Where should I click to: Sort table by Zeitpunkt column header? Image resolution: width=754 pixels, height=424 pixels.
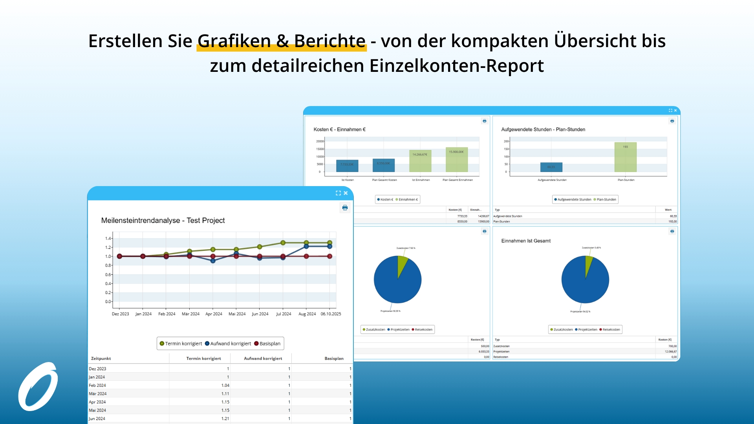pos(101,358)
